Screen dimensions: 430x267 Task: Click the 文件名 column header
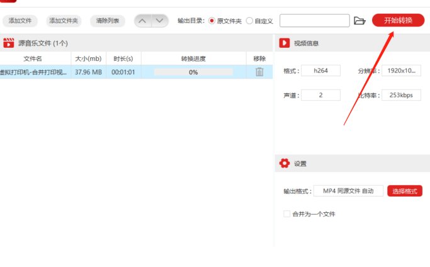[33, 59]
